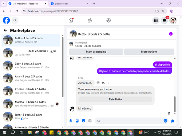The image size is (182, 136).
Task: Open the Martha 3 beds conversation
Action: pos(31,104)
